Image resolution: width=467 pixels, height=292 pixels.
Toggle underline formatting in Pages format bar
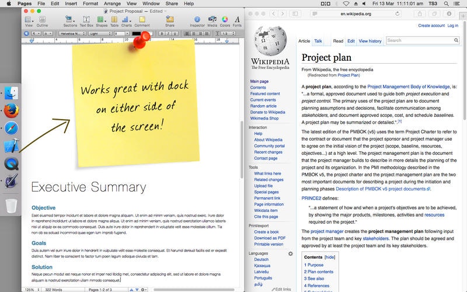pyautogui.click(x=175, y=34)
